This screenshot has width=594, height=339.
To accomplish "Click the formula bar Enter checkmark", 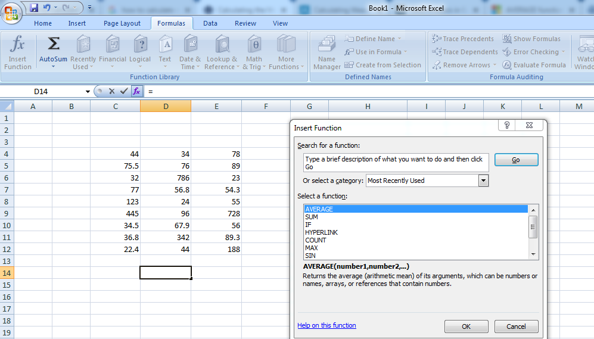I will point(124,91).
